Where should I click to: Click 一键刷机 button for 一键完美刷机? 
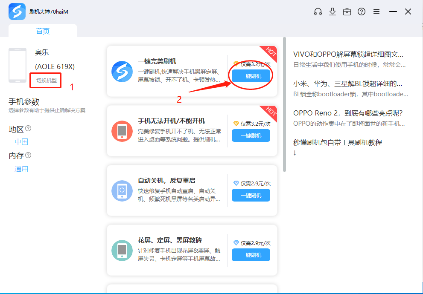[x=251, y=76]
